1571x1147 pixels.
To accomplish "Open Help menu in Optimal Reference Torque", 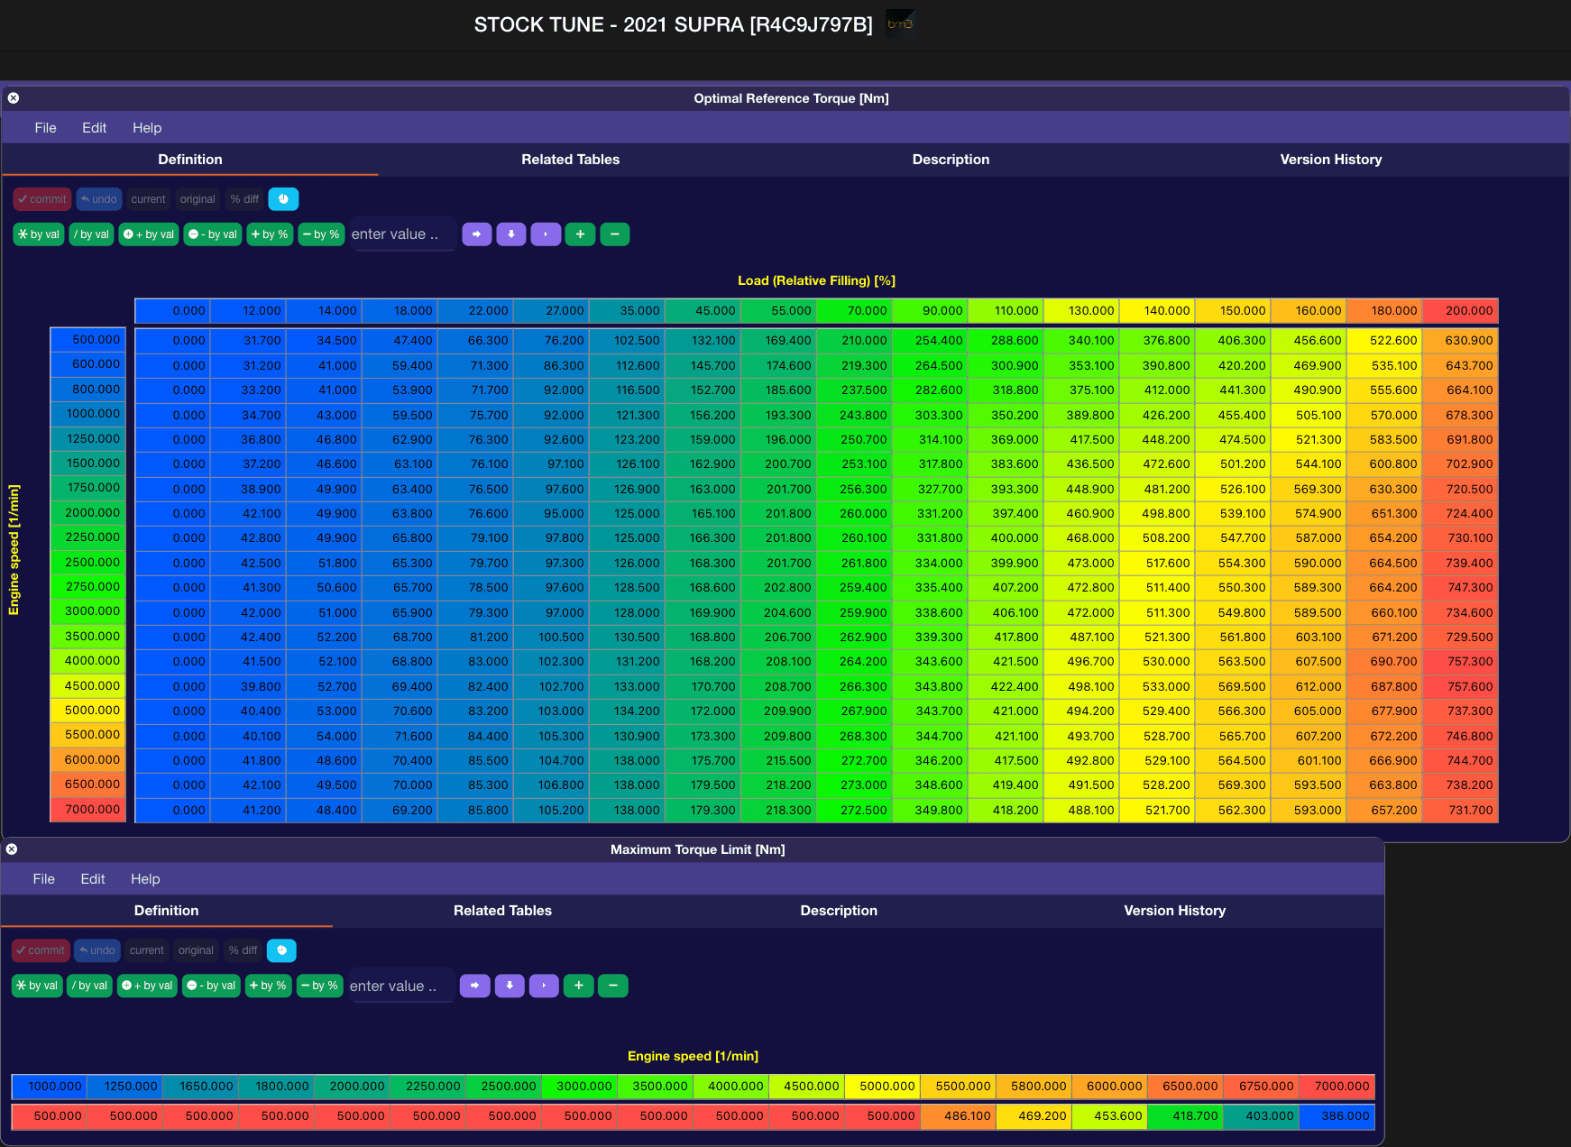I will tap(147, 128).
